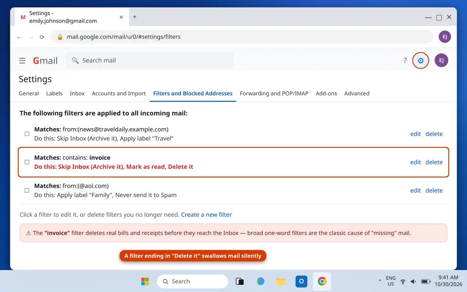
Task: Open the settings gear icon
Action: tap(420, 61)
